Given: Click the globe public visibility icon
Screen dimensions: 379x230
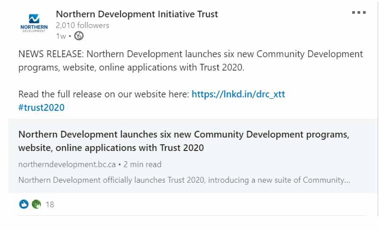Looking at the screenshot, I should click(79, 36).
